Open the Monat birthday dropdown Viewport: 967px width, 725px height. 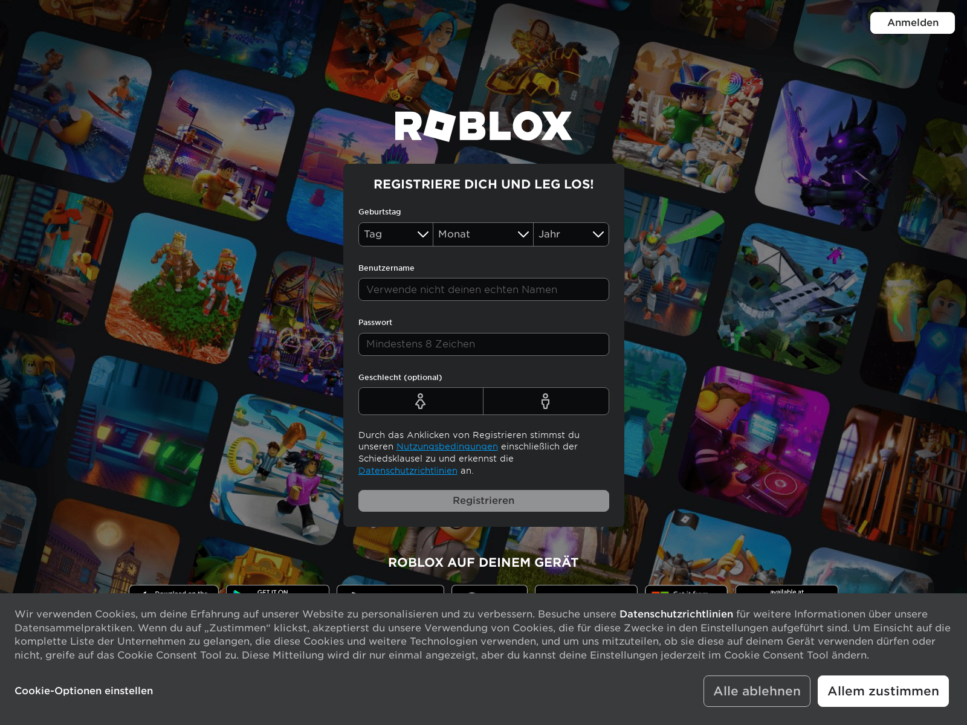click(x=483, y=234)
